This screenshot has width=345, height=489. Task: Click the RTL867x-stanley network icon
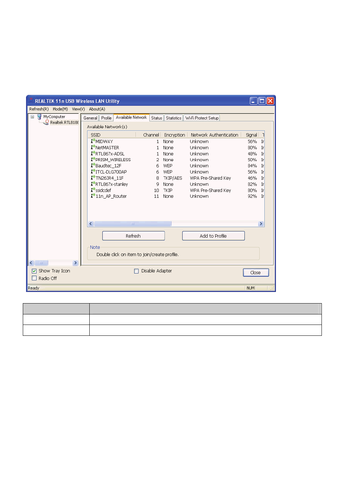click(x=93, y=184)
